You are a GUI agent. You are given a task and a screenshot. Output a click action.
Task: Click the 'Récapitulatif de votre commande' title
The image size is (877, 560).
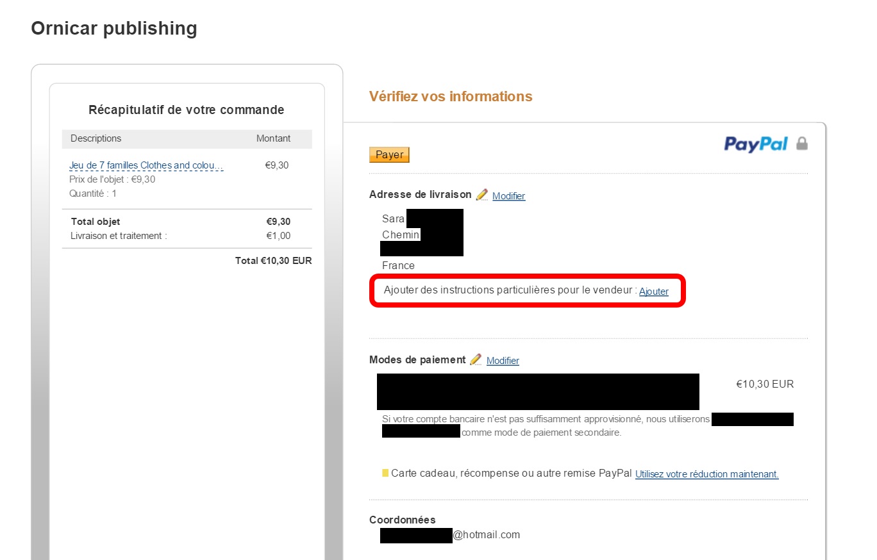click(187, 110)
